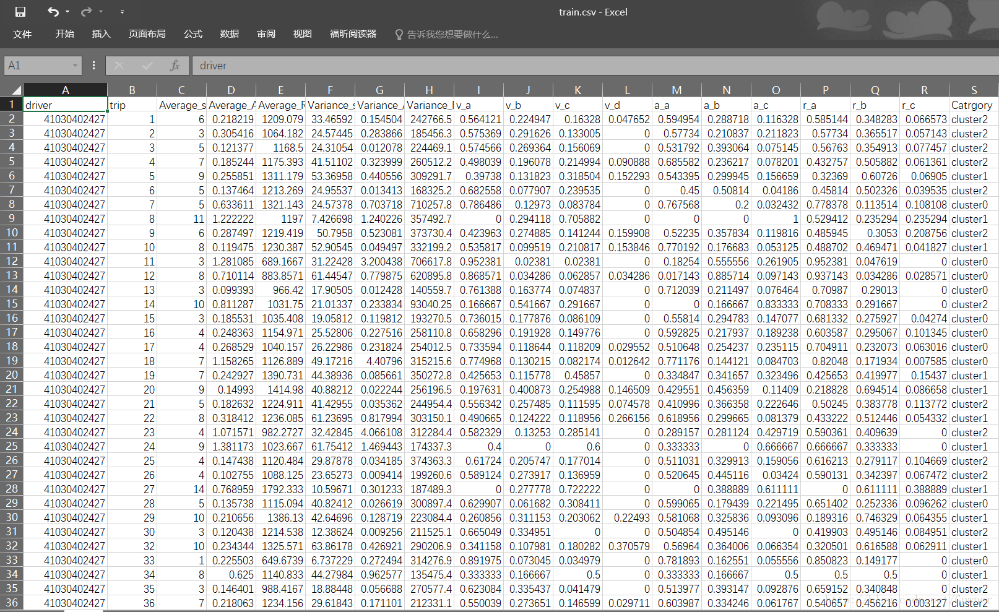
Task: Click the Undo arrow icon
Action: 53,12
